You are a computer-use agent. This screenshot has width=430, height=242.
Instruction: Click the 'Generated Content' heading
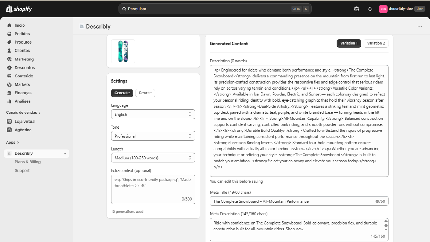[x=229, y=44]
